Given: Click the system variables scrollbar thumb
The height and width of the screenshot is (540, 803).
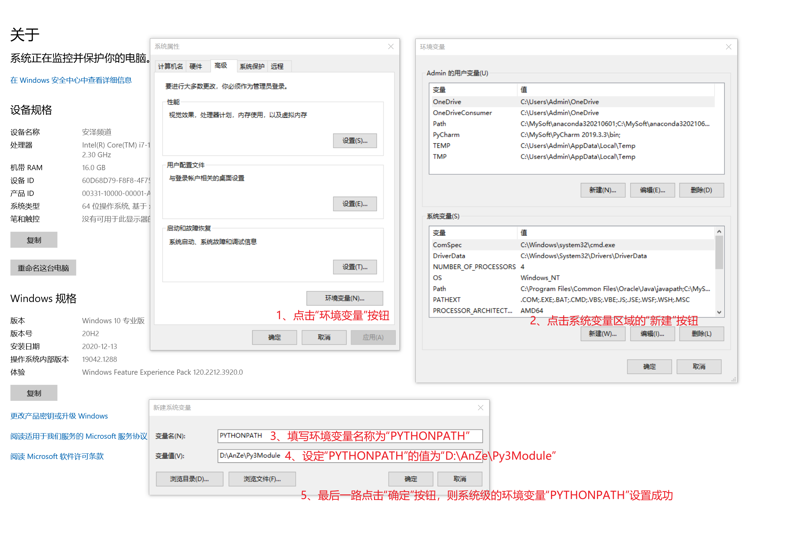Looking at the screenshot, I should (x=719, y=252).
